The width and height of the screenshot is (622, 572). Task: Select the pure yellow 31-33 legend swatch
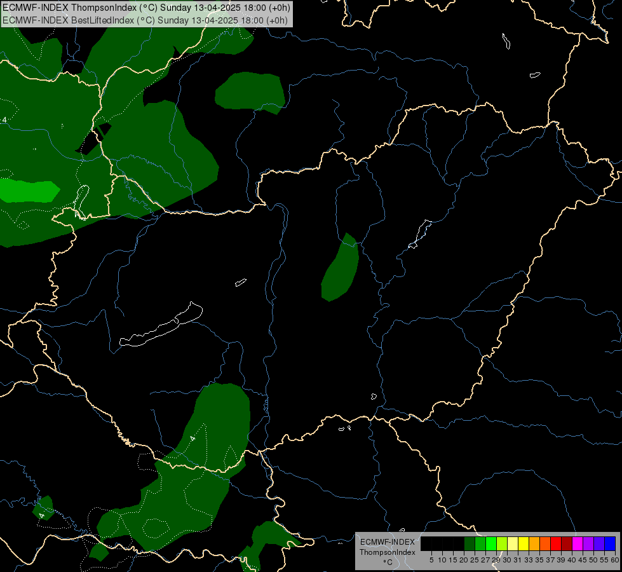pyautogui.click(x=524, y=543)
